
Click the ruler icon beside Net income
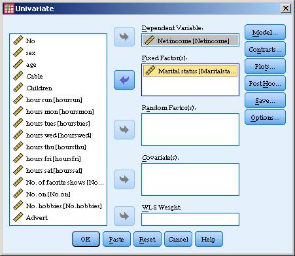[x=149, y=41]
